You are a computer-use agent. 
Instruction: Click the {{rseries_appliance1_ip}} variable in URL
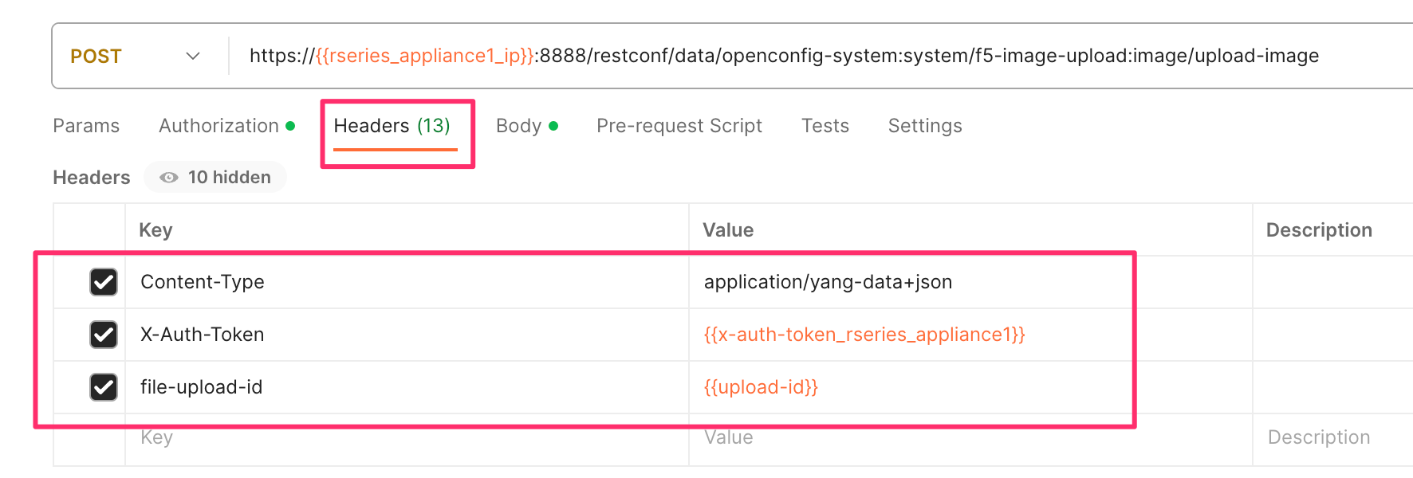point(425,56)
